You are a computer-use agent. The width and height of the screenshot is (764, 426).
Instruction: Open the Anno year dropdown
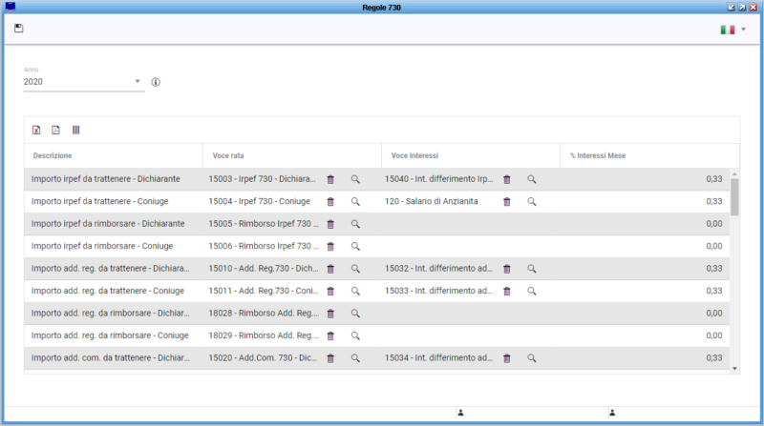point(137,82)
